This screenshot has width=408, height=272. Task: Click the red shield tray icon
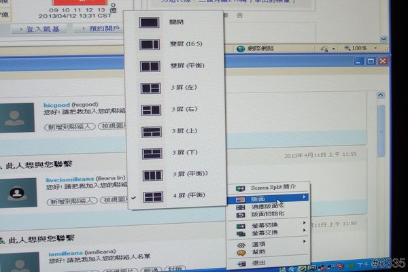click(340, 267)
